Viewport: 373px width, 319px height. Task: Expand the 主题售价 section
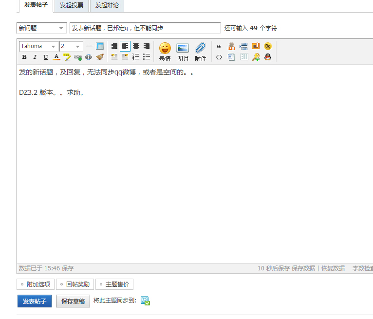click(114, 284)
